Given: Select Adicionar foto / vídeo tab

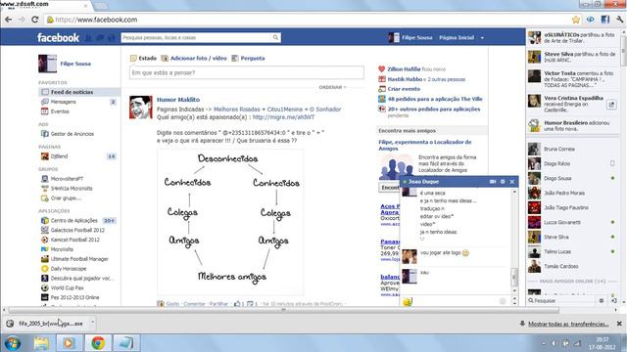Looking at the screenshot, I should coord(194,59).
